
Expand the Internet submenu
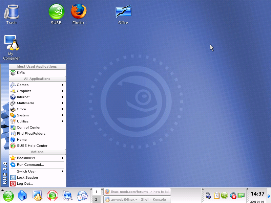pos(38,97)
